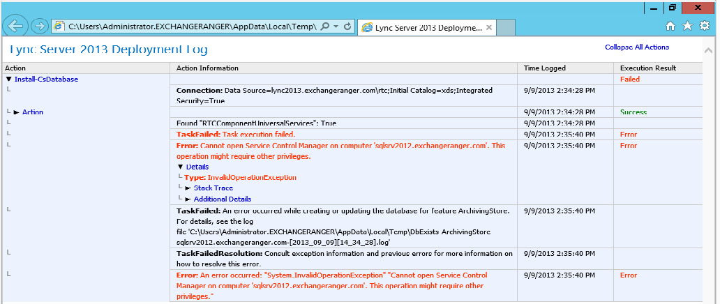The image size is (720, 304).
Task: Click the Action Information column header
Action: tap(207, 68)
